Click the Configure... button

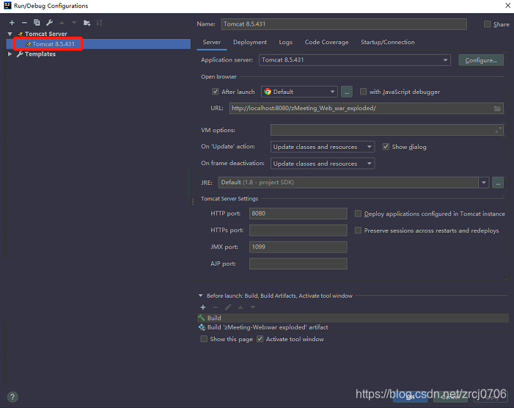coord(481,60)
